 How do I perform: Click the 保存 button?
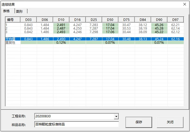point(139,122)
